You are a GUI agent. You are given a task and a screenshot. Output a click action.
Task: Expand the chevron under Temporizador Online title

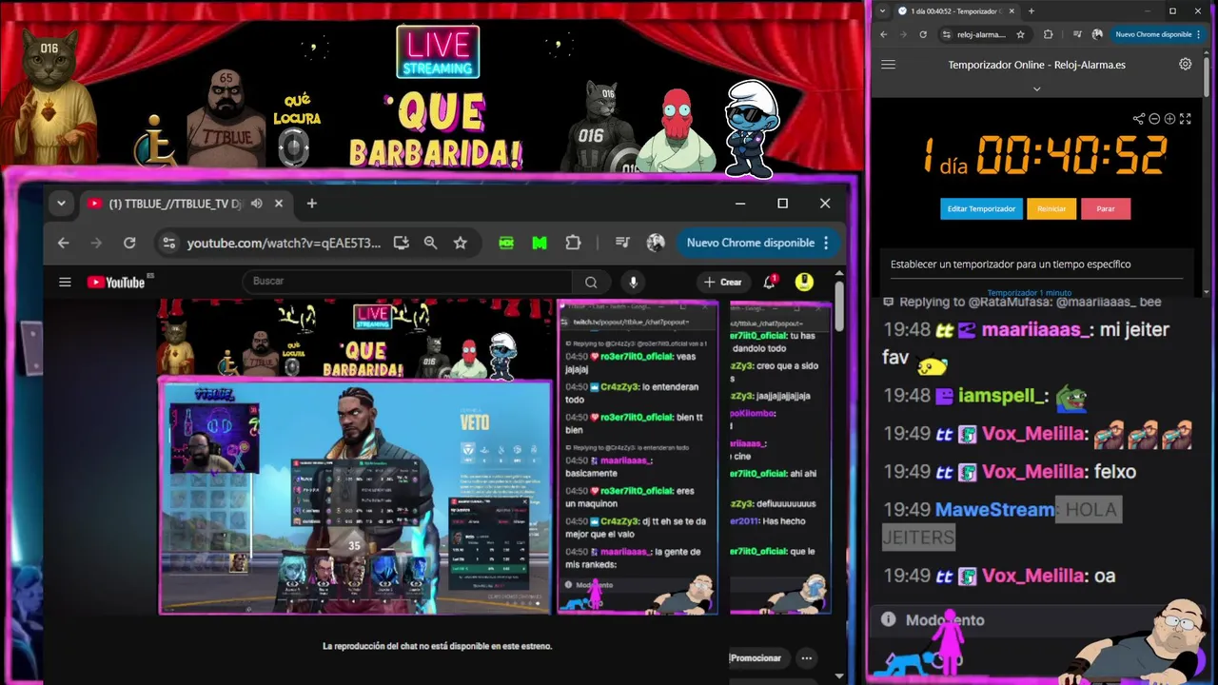click(x=1036, y=88)
